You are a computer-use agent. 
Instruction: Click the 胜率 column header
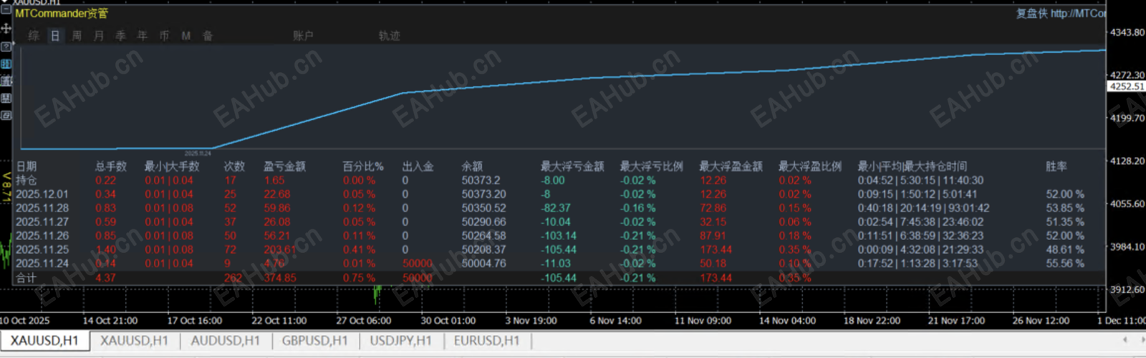pyautogui.click(x=1056, y=166)
